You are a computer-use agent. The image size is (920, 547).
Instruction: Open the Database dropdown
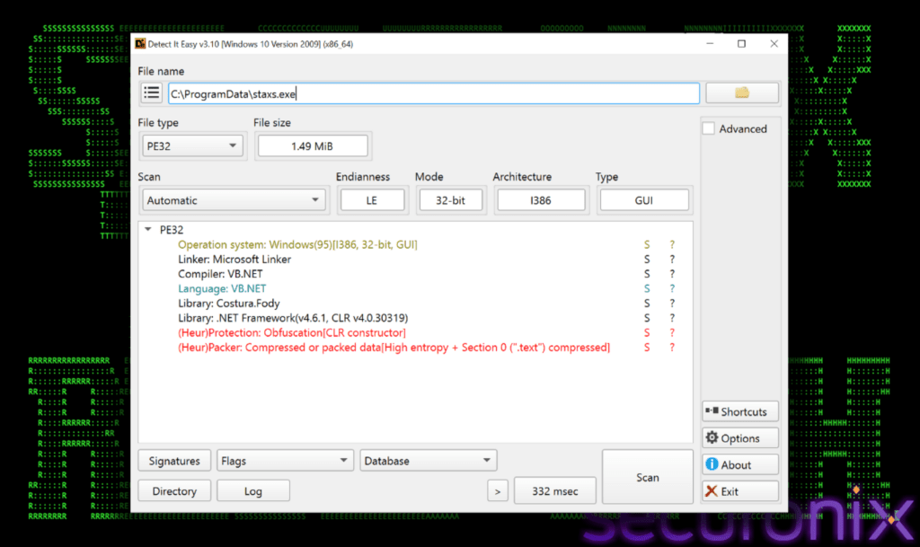(427, 461)
